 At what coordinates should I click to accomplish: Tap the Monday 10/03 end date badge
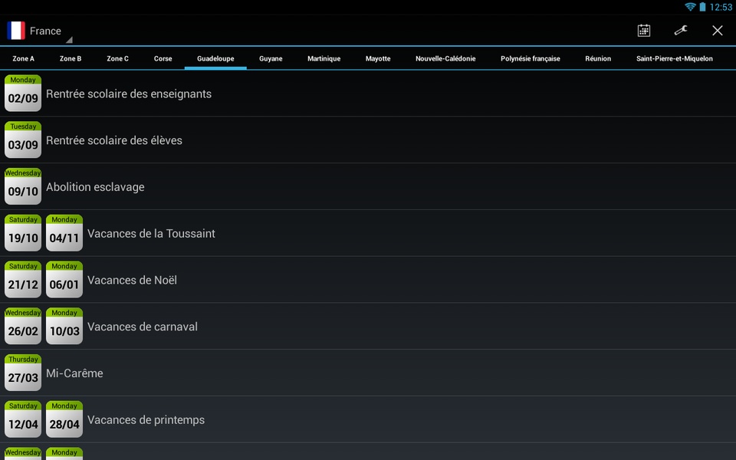(x=64, y=326)
